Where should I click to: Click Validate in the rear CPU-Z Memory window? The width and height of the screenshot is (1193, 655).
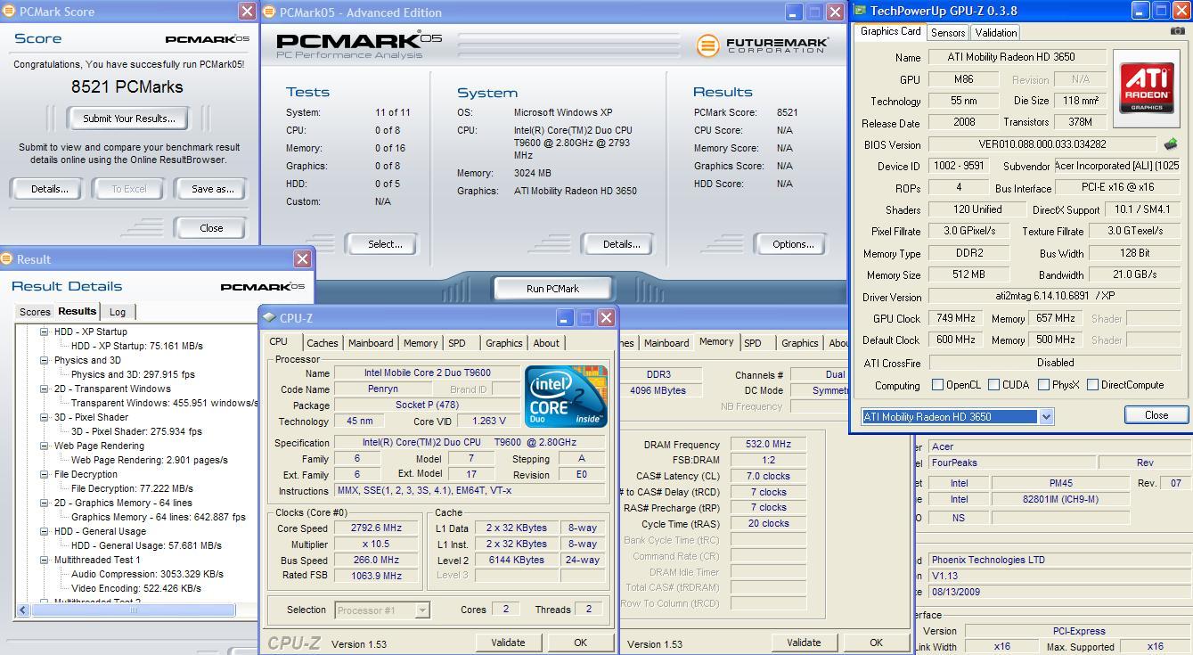[x=804, y=643]
